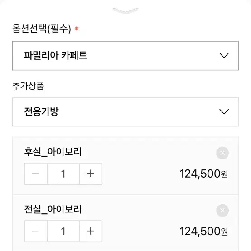Open the 전용가방 additional product dropdown
The height and width of the screenshot is (251, 251).
(125, 112)
